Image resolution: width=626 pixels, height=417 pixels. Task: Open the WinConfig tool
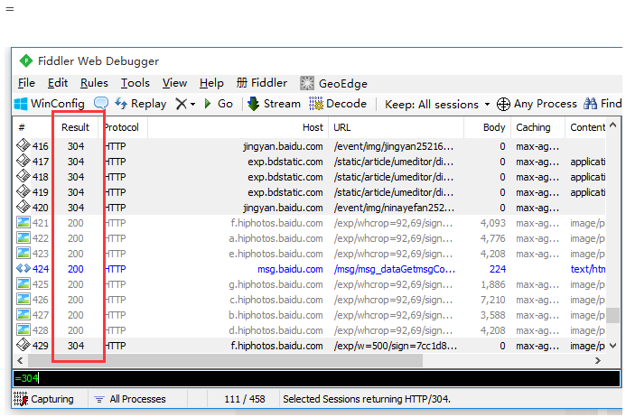(49, 104)
